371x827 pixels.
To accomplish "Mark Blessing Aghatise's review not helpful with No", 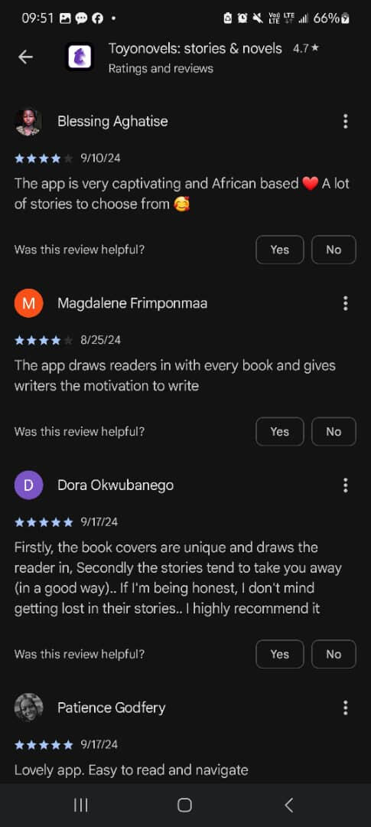I will tap(334, 250).
